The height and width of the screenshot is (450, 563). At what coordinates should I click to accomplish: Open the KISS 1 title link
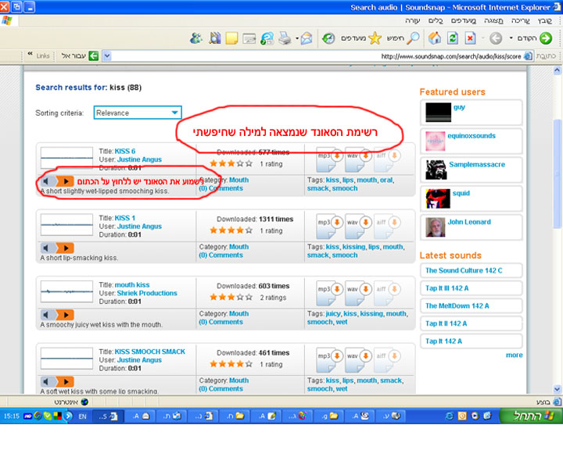point(125,218)
